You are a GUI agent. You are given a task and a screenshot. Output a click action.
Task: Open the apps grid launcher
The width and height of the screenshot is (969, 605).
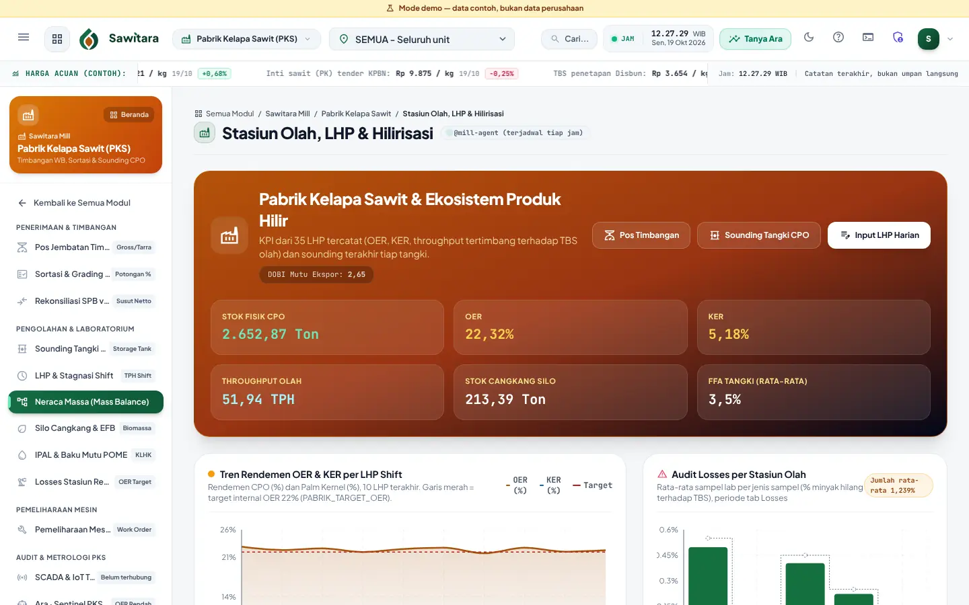click(57, 39)
